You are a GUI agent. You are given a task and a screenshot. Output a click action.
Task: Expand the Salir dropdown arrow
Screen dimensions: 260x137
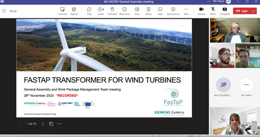point(254,11)
